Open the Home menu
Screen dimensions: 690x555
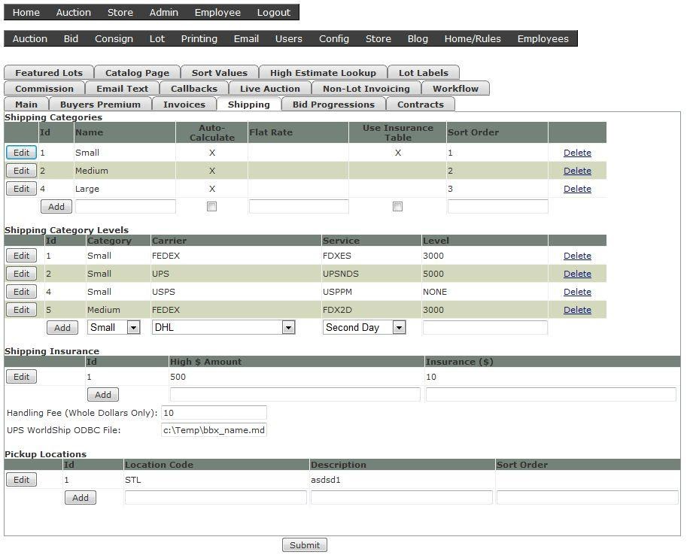pos(26,12)
